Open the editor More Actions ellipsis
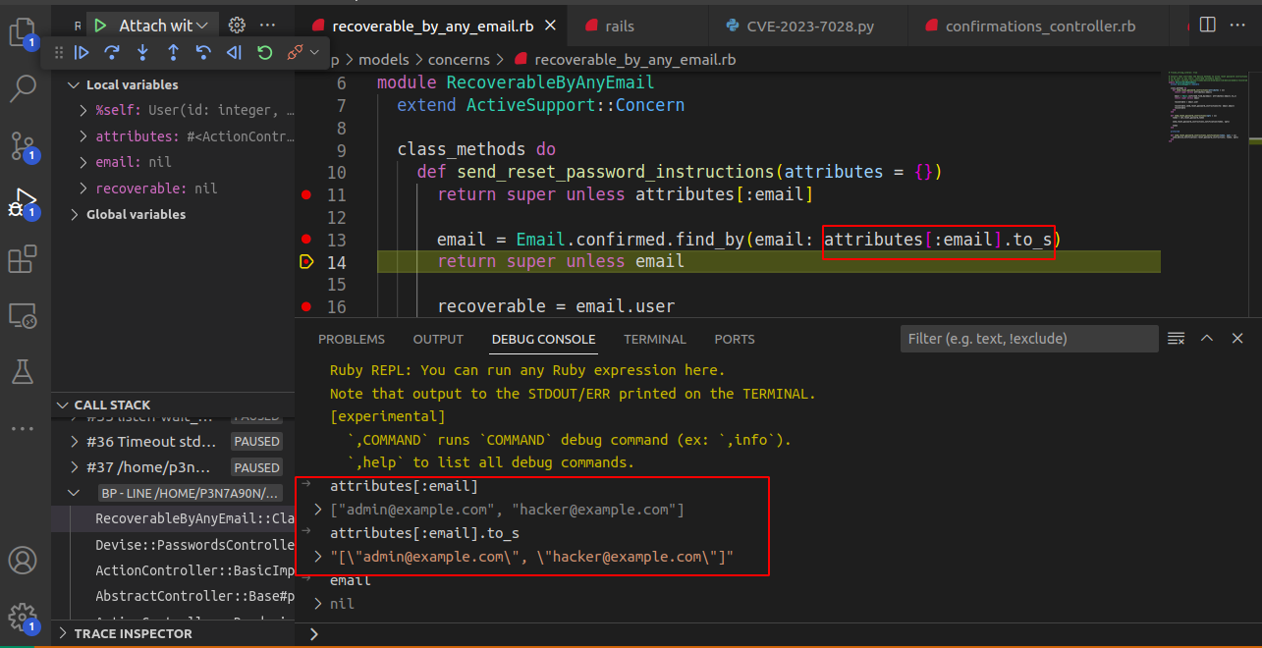 [x=1237, y=25]
